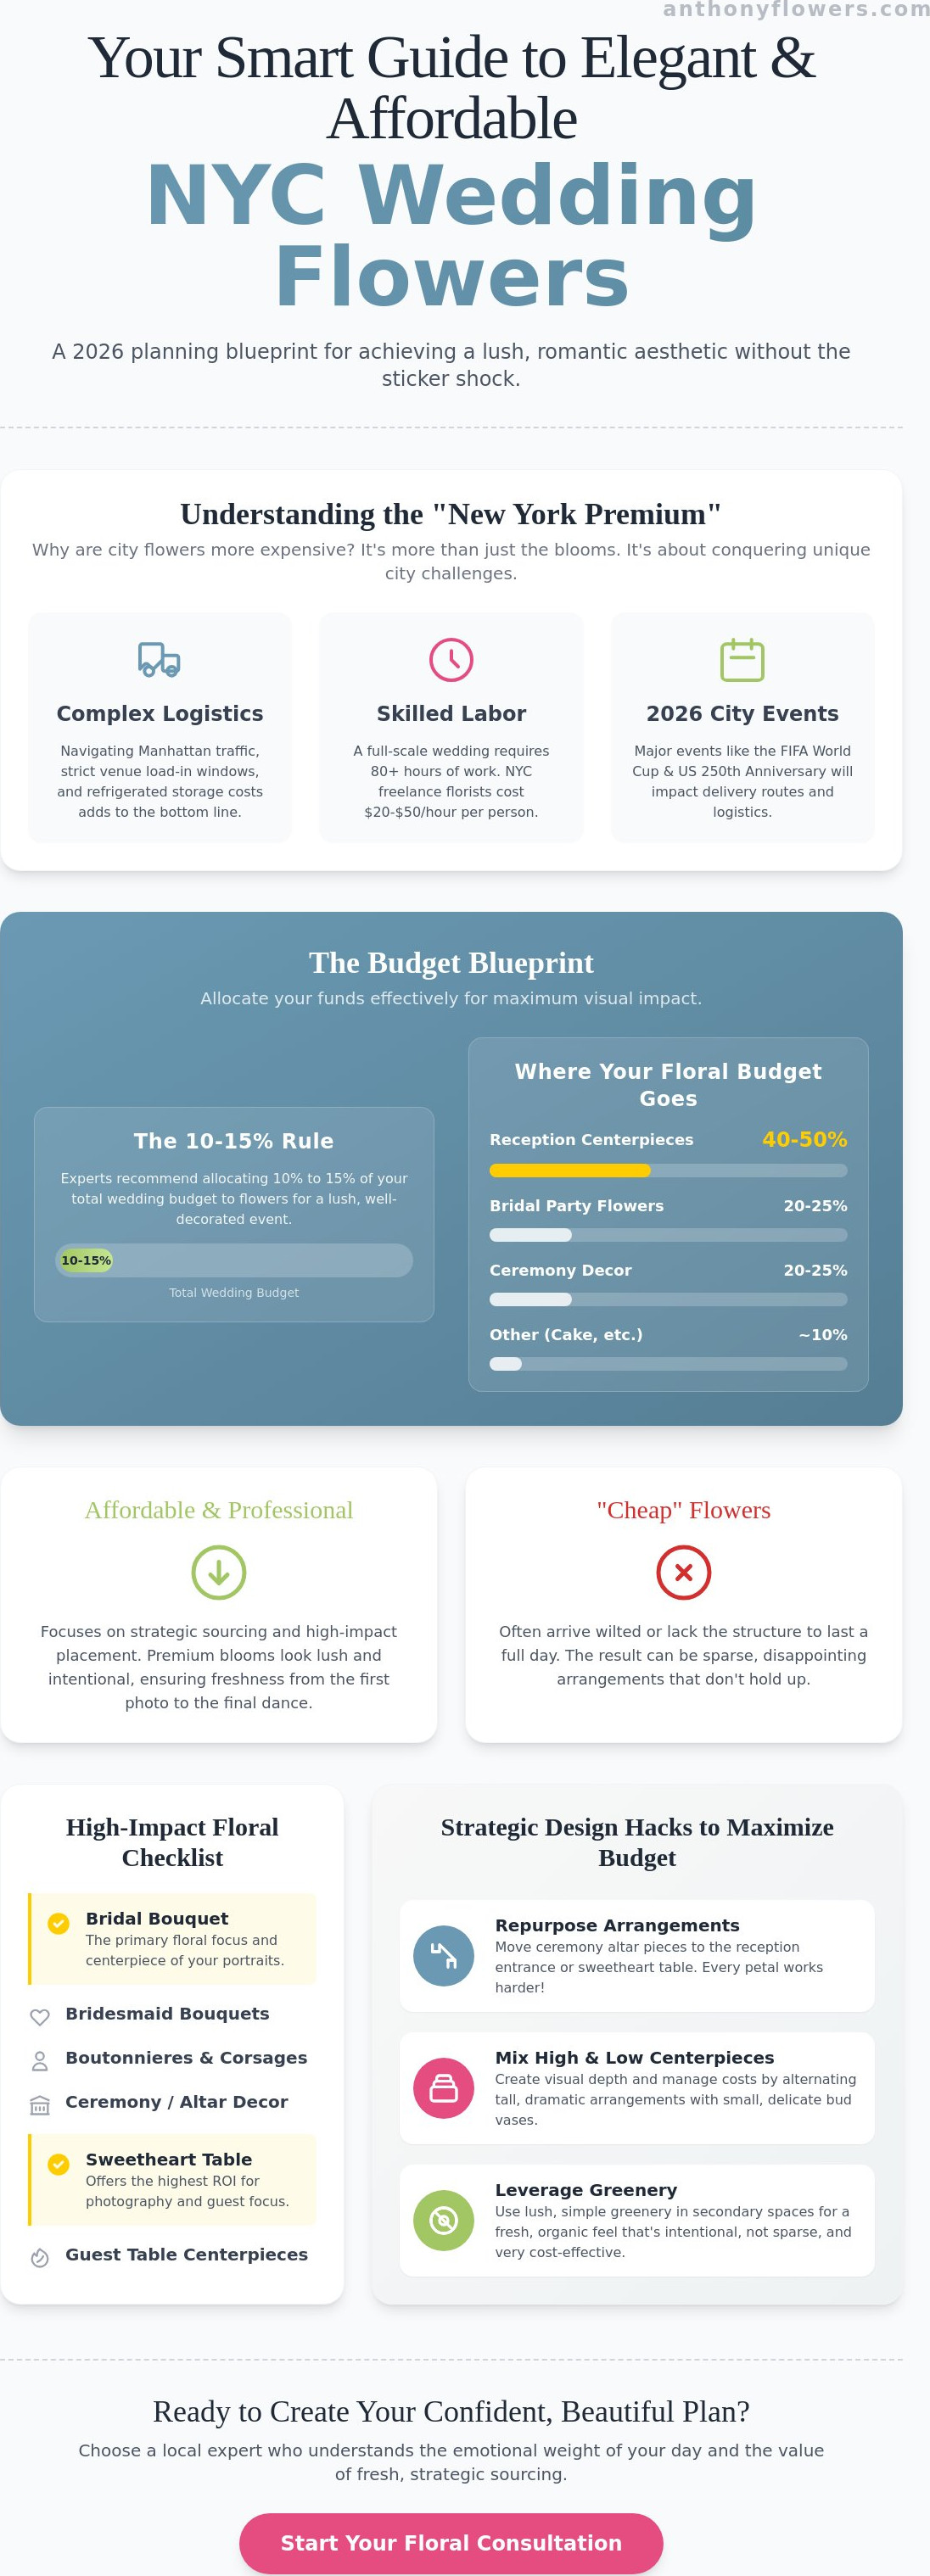
Task: Click the Sweetheart Table yellow checkmark
Action: click(59, 2164)
